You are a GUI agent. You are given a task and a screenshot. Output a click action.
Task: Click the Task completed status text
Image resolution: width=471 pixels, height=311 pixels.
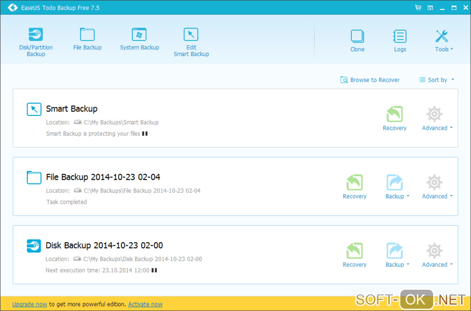pyautogui.click(x=66, y=202)
